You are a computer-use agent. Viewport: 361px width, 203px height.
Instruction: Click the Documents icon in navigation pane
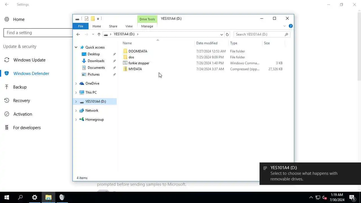[84, 67]
